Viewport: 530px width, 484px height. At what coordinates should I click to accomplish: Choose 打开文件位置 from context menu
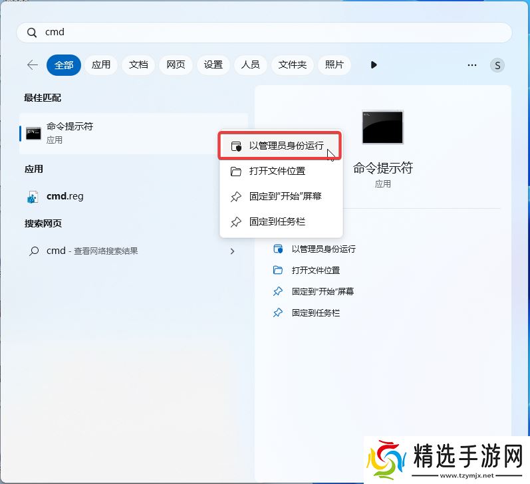tap(277, 171)
